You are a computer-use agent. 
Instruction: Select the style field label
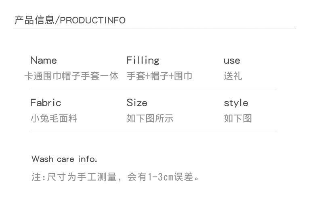coord(236,103)
